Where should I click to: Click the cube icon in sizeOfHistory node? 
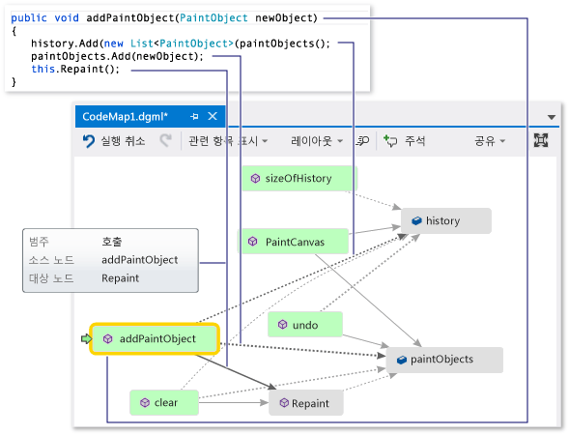(x=255, y=178)
